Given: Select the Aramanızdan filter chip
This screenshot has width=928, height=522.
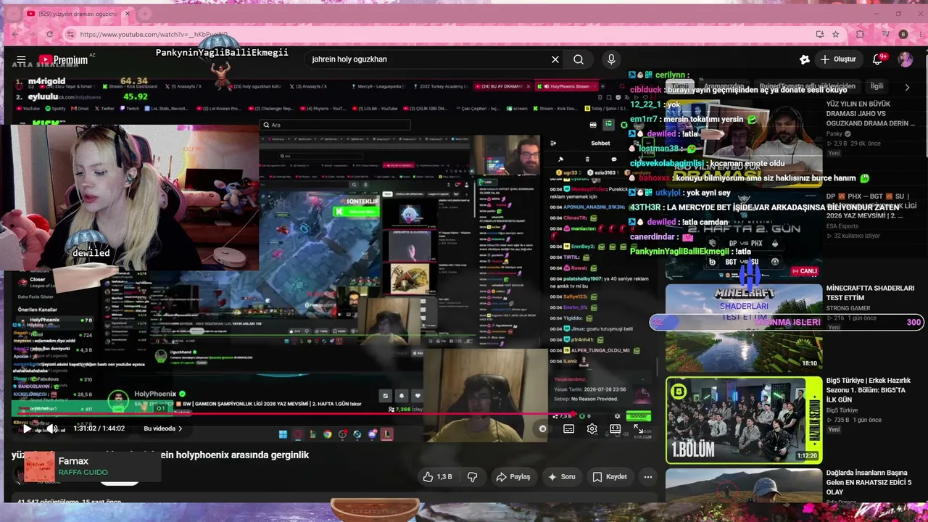Looking at the screenshot, I should [724, 86].
